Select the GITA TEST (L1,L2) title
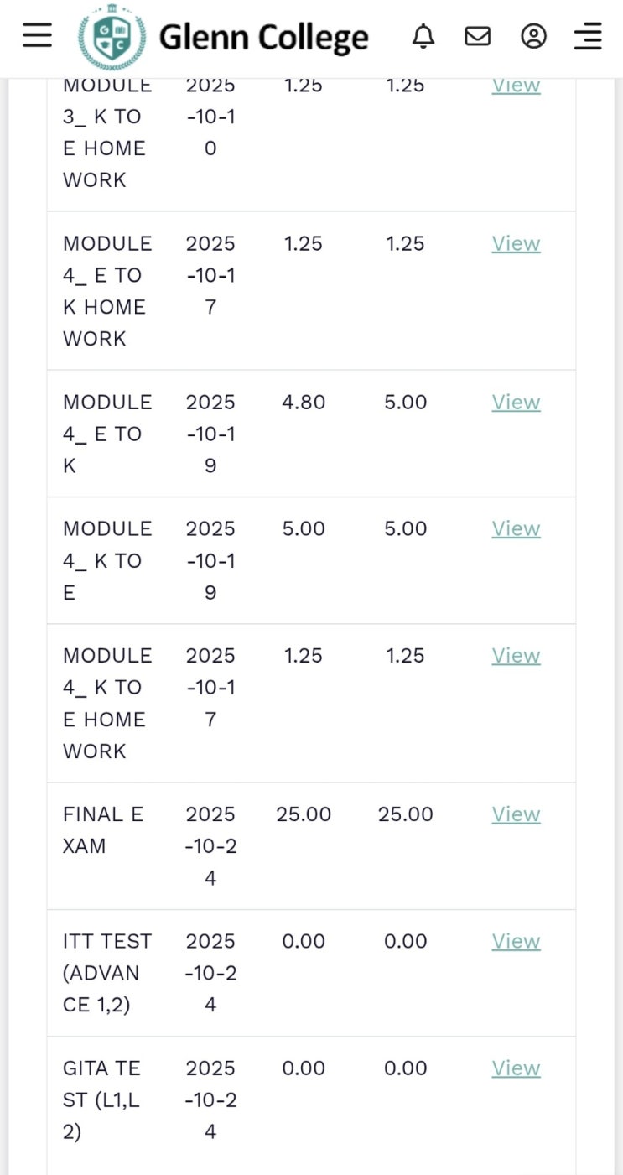 pos(101,1100)
